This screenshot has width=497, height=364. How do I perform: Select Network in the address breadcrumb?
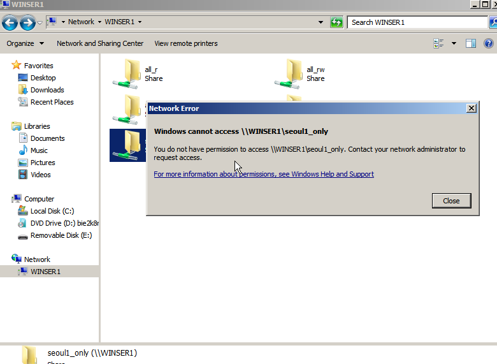point(81,22)
